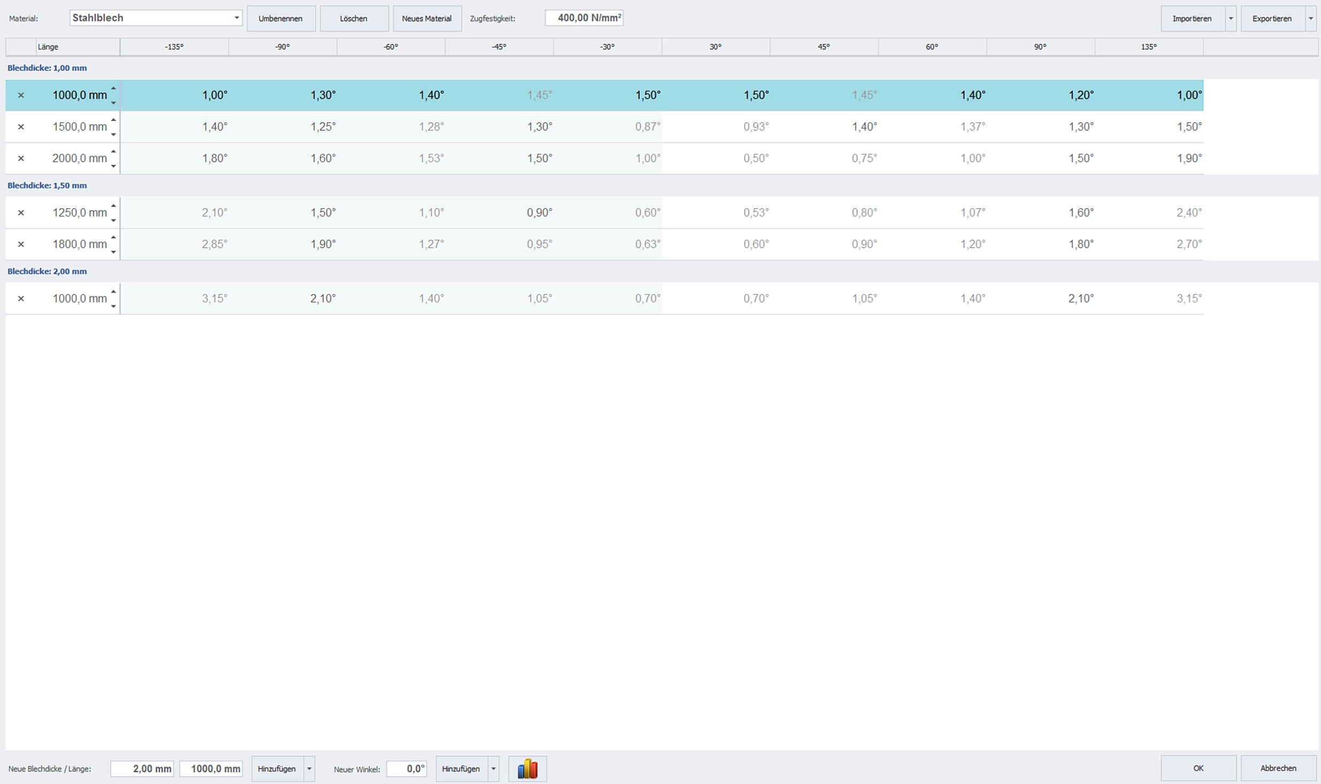The image size is (1321, 784).
Task: Select the 135° column header
Action: pyautogui.click(x=1148, y=47)
